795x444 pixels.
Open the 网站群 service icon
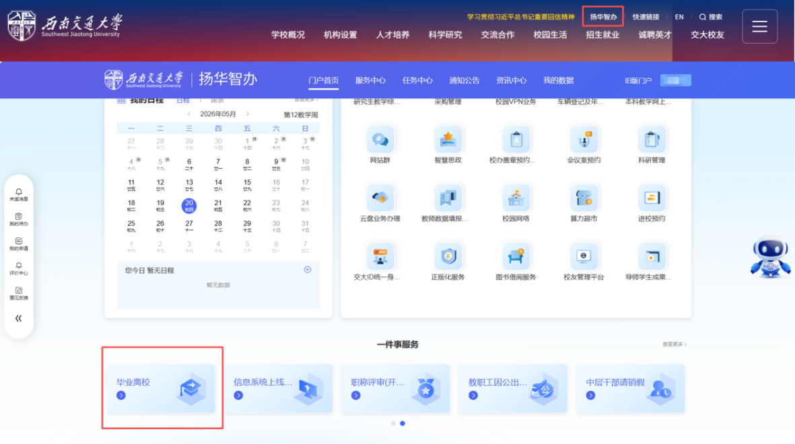click(380, 139)
